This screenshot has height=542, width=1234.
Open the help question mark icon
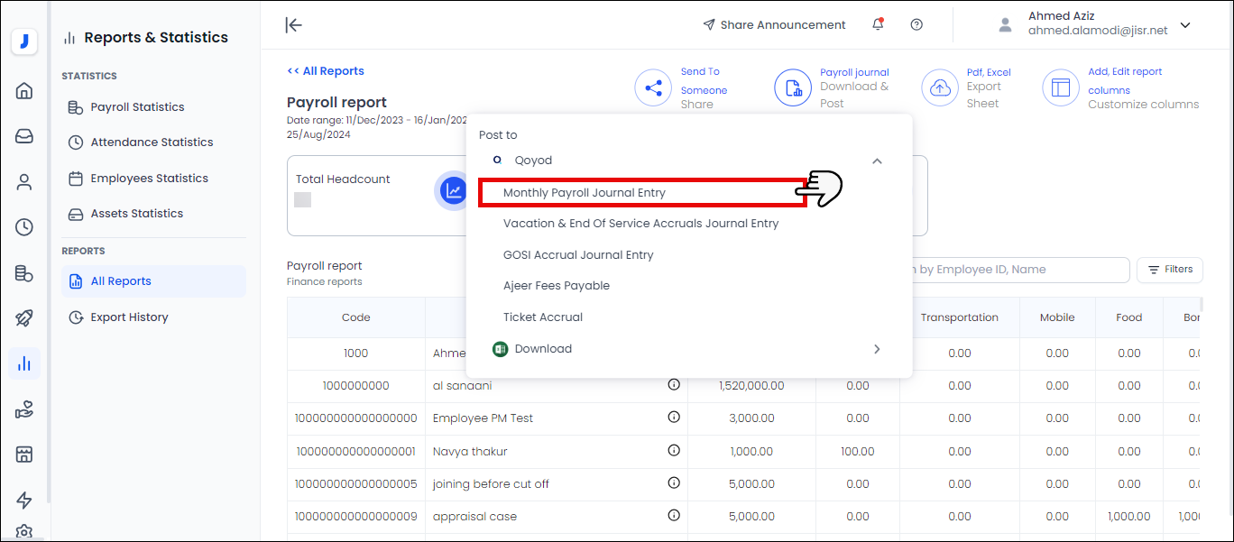[x=916, y=25]
